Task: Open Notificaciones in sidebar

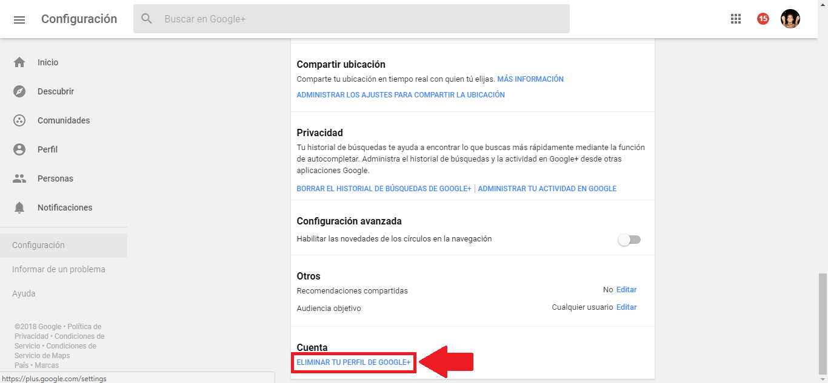Action: [65, 208]
